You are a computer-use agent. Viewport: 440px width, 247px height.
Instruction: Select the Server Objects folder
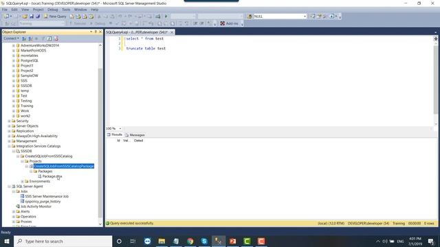(x=27, y=126)
